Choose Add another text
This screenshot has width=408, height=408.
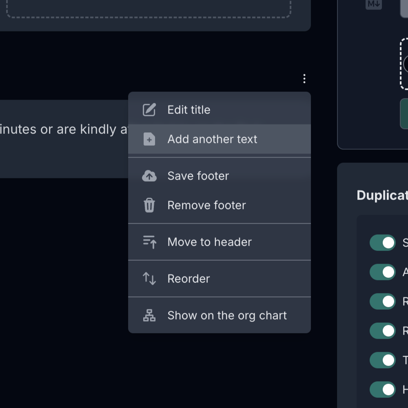[x=220, y=139]
